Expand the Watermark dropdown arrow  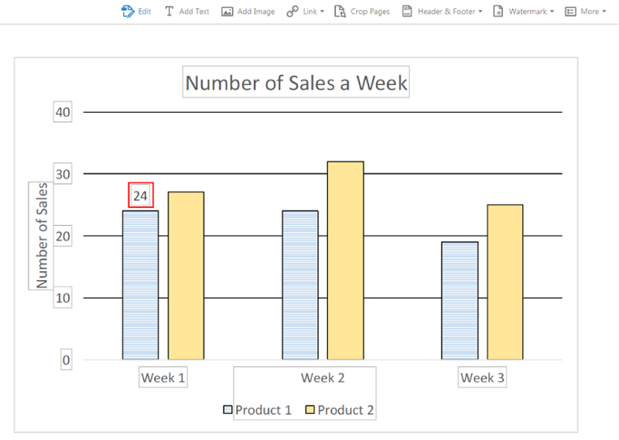pyautogui.click(x=552, y=12)
